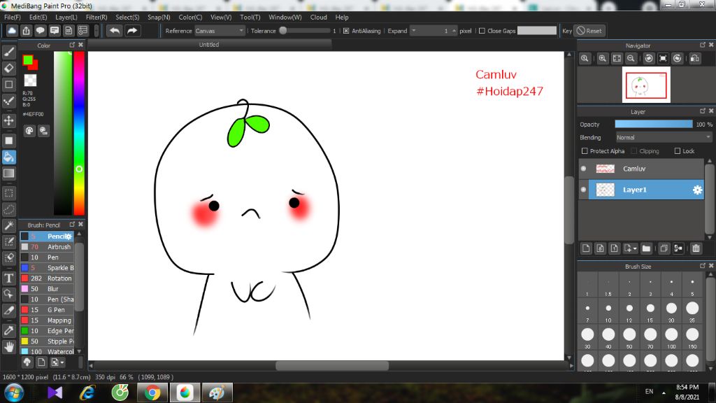716x403 pixels.
Task: Open the Blending mode Normal dropdown
Action: (664, 137)
